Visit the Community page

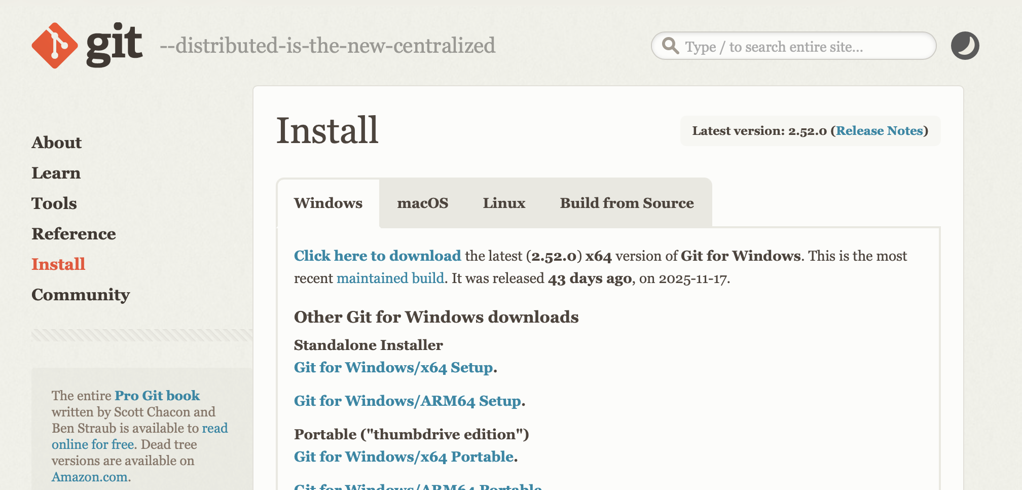click(x=81, y=295)
